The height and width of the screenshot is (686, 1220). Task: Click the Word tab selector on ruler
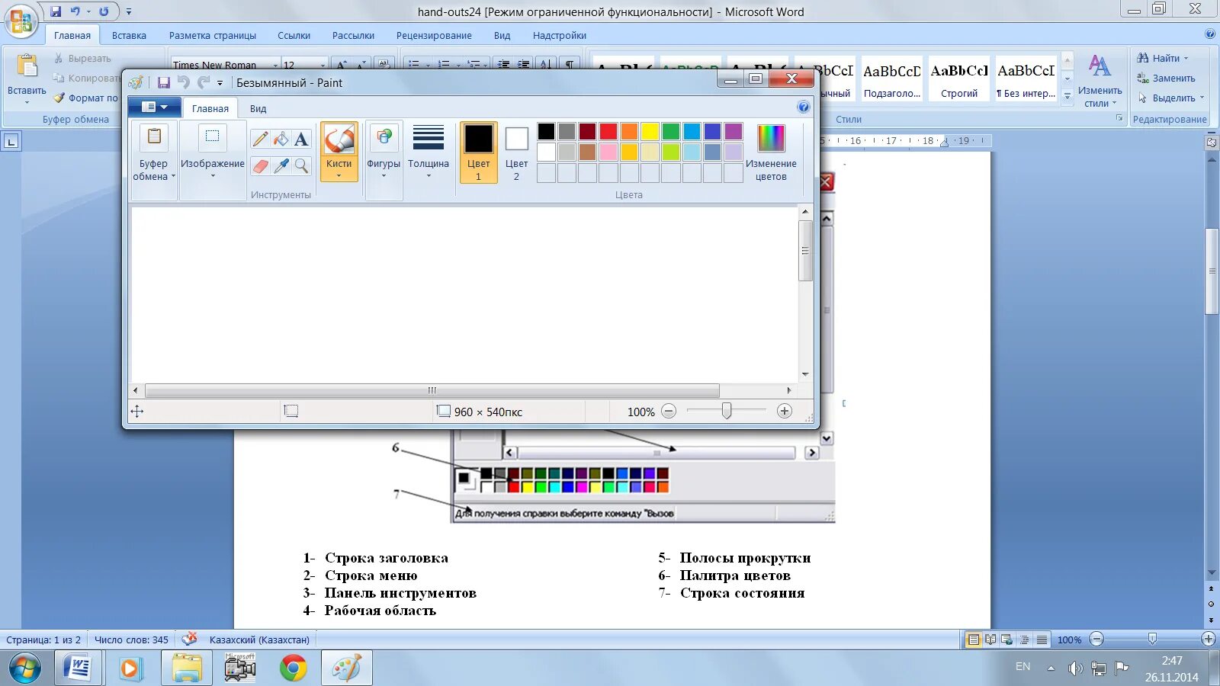tap(11, 141)
